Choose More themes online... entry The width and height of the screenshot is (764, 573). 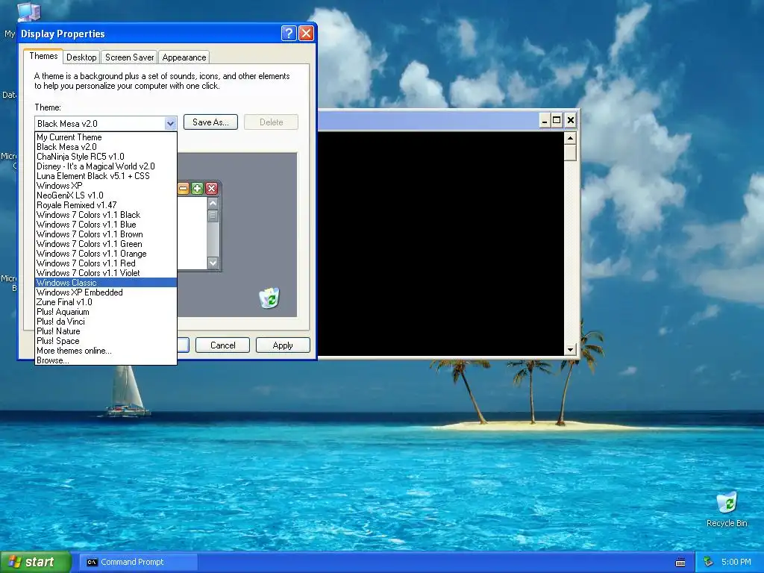tap(106, 351)
